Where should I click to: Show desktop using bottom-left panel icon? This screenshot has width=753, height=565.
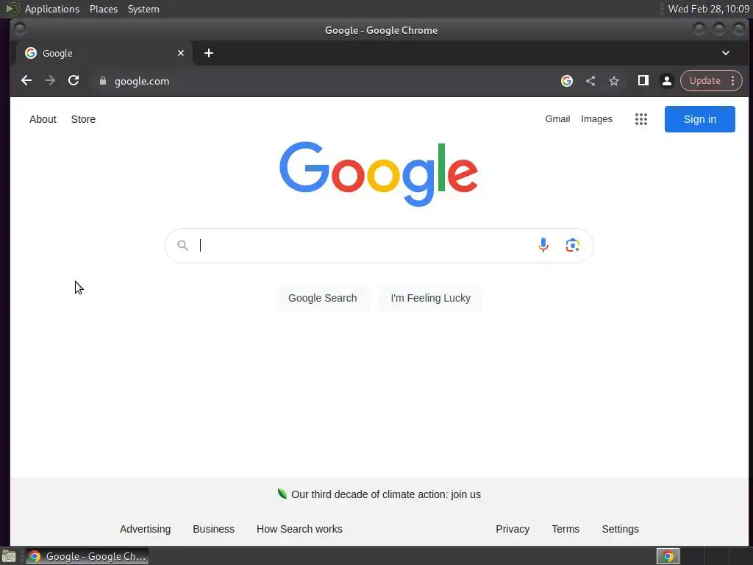[8, 556]
